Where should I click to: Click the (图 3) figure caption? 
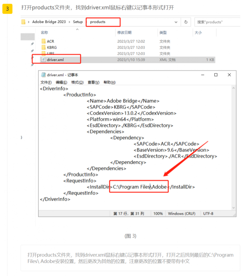(130, 236)
